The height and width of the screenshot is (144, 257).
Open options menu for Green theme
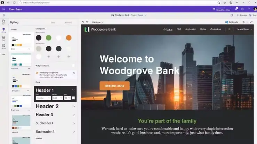(x=29, y=49)
